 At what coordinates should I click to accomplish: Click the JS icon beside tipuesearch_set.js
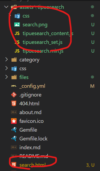[x=17, y=42]
